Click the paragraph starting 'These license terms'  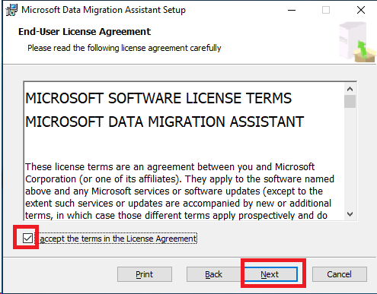pyautogui.click(x=180, y=191)
